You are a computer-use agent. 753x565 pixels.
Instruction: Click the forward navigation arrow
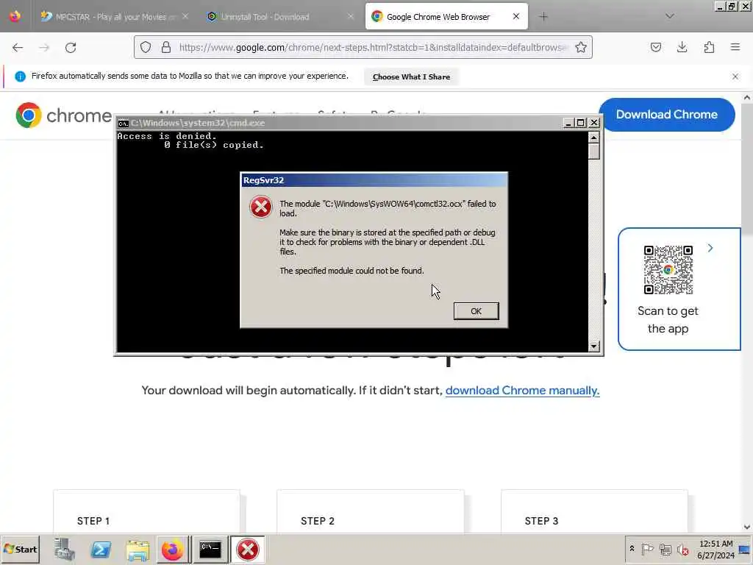pos(44,48)
